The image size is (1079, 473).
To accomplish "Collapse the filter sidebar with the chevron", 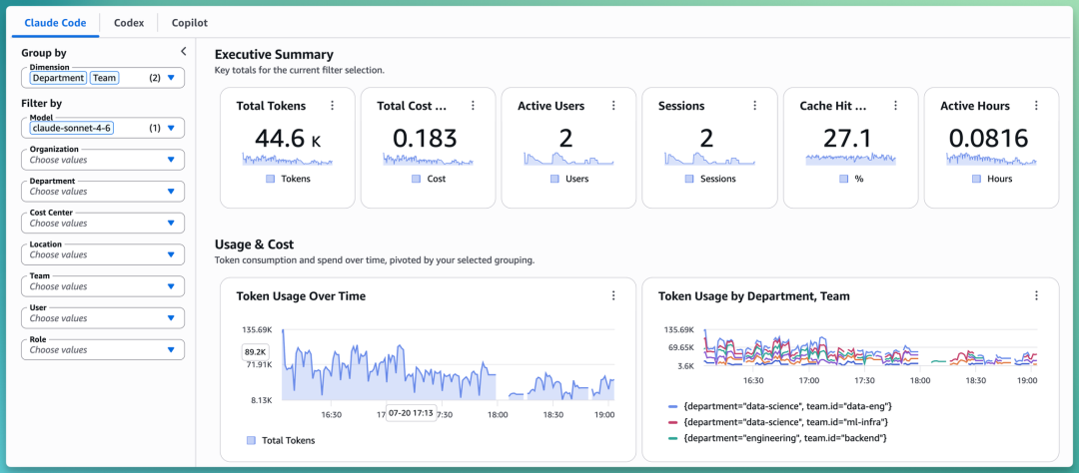I will (183, 51).
